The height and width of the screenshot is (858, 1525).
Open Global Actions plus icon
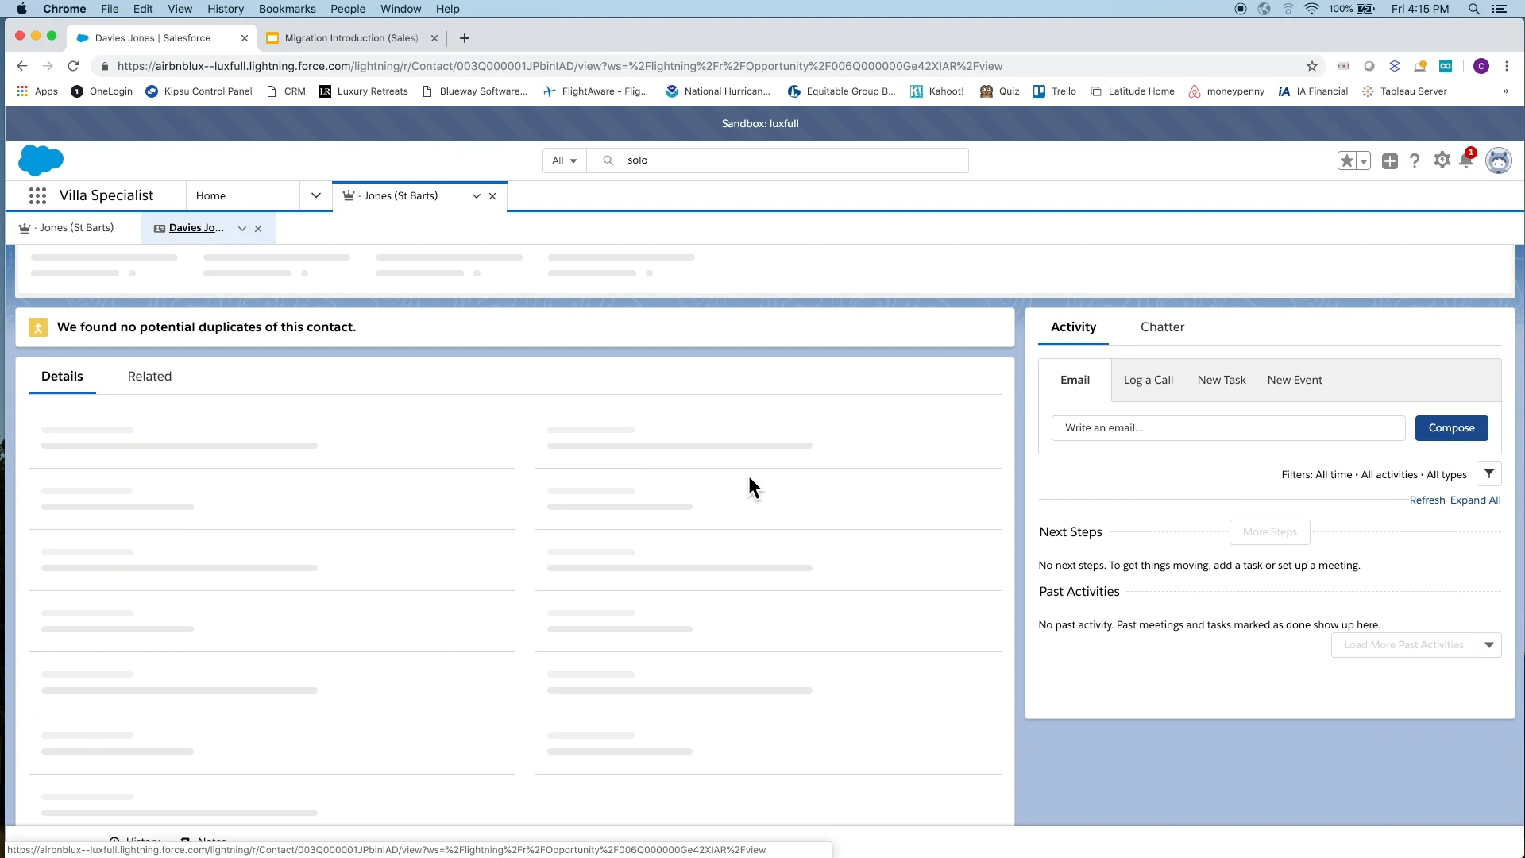tap(1389, 161)
